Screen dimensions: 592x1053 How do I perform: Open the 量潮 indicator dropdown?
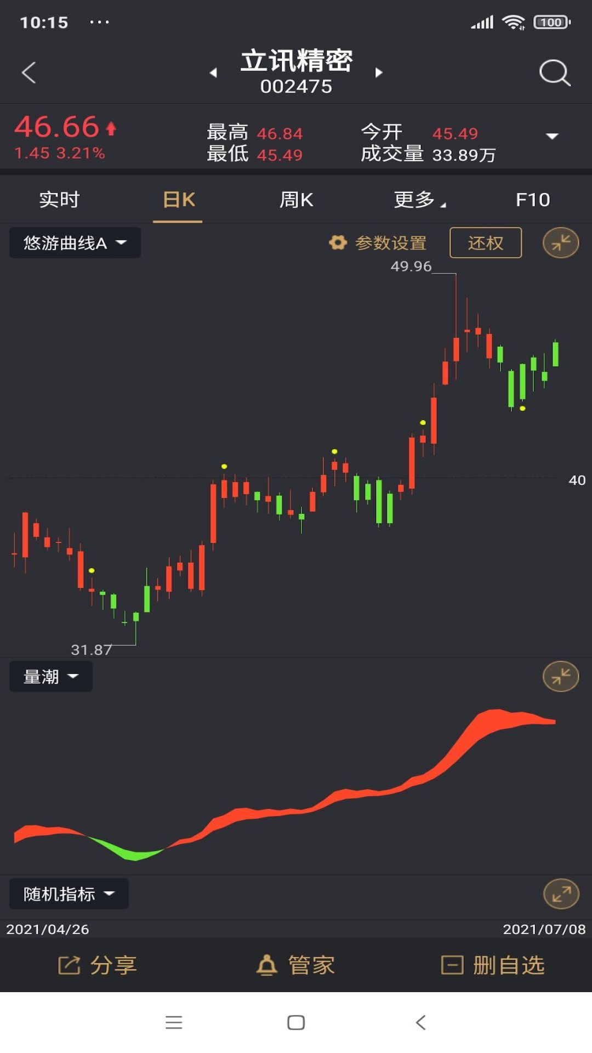[x=51, y=677]
